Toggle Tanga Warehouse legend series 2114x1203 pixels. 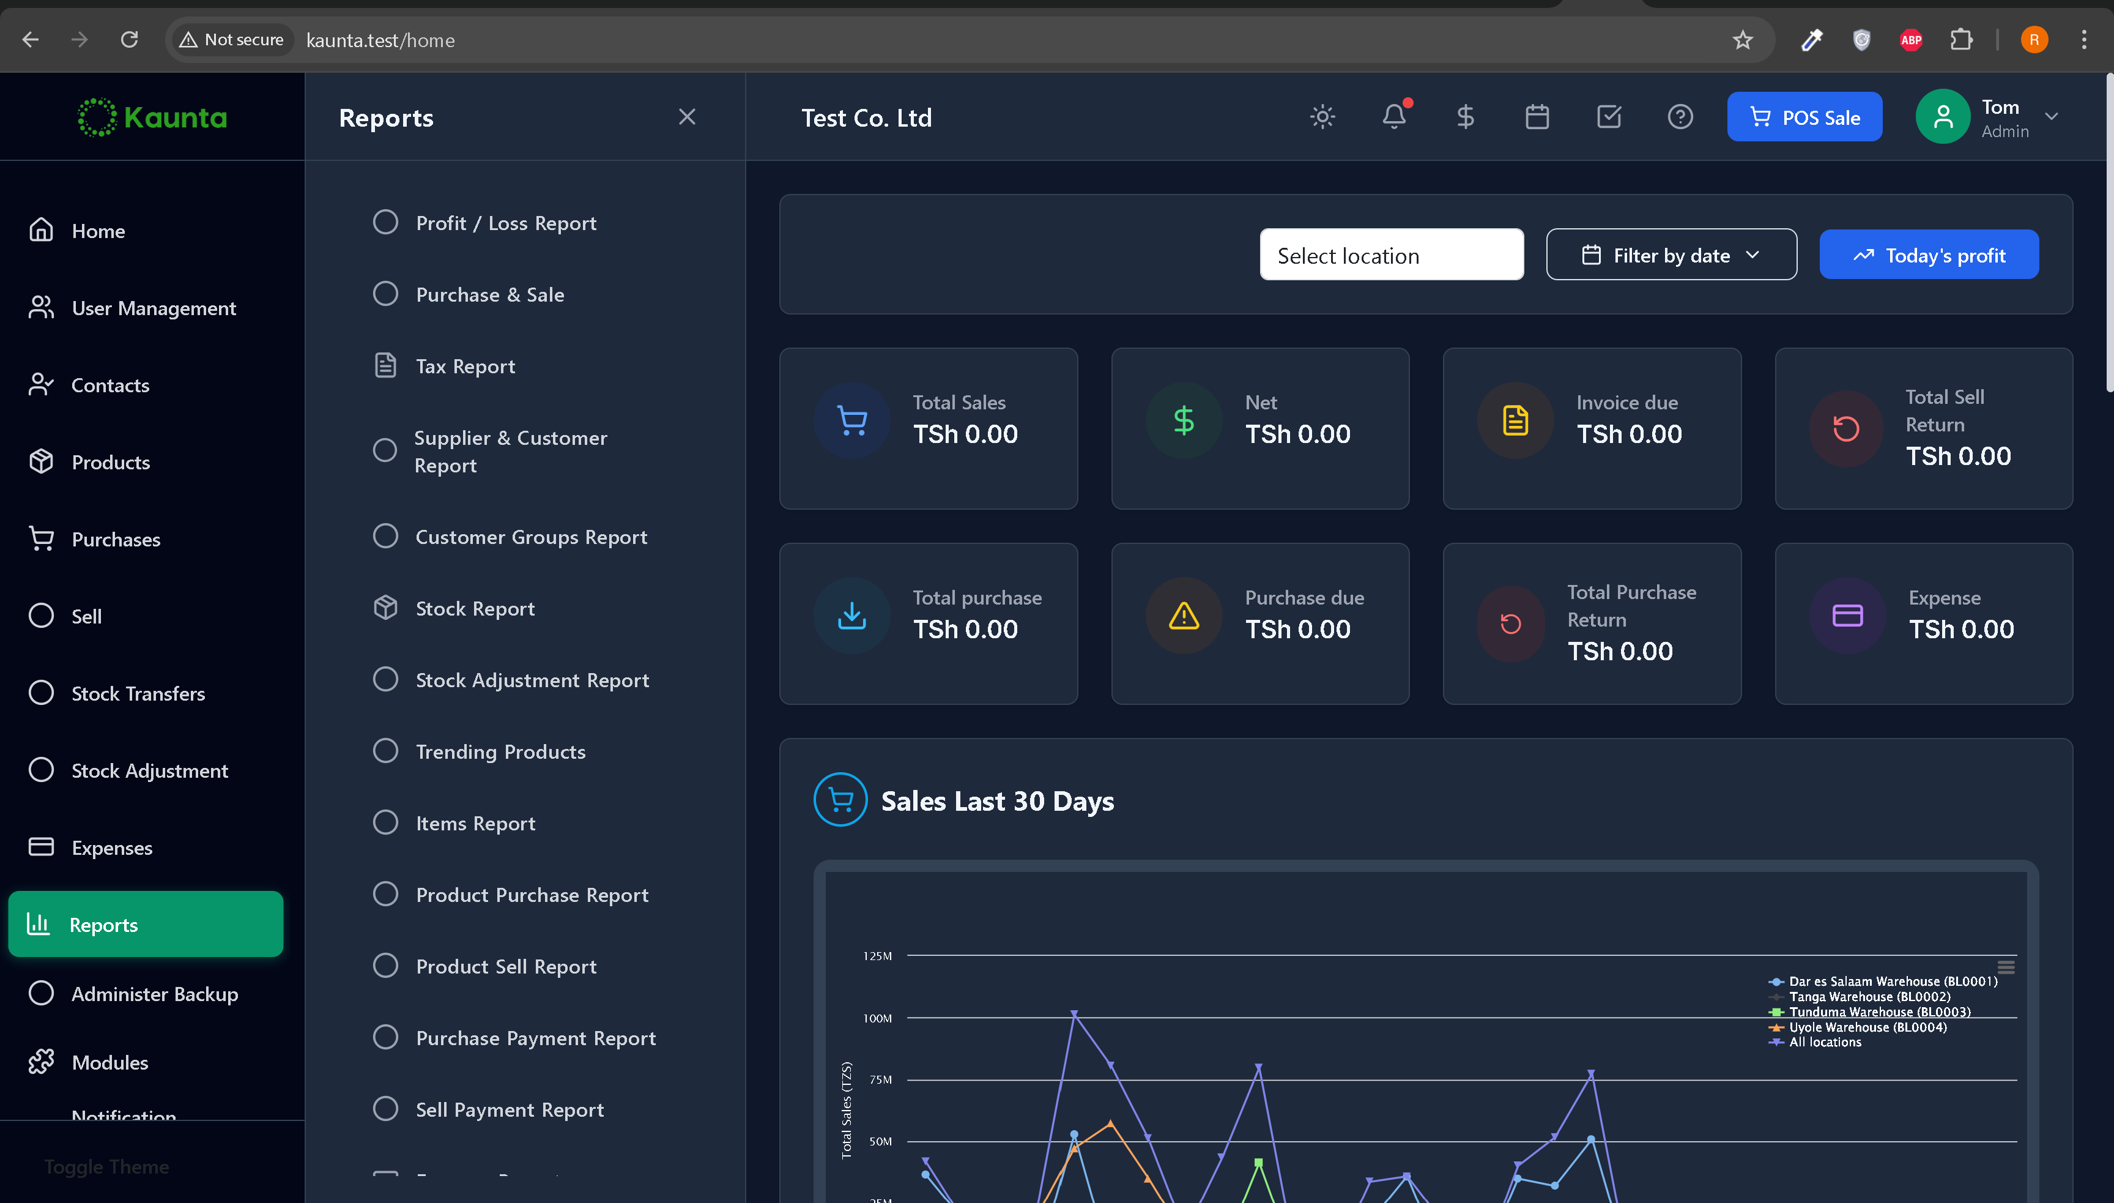(1859, 996)
